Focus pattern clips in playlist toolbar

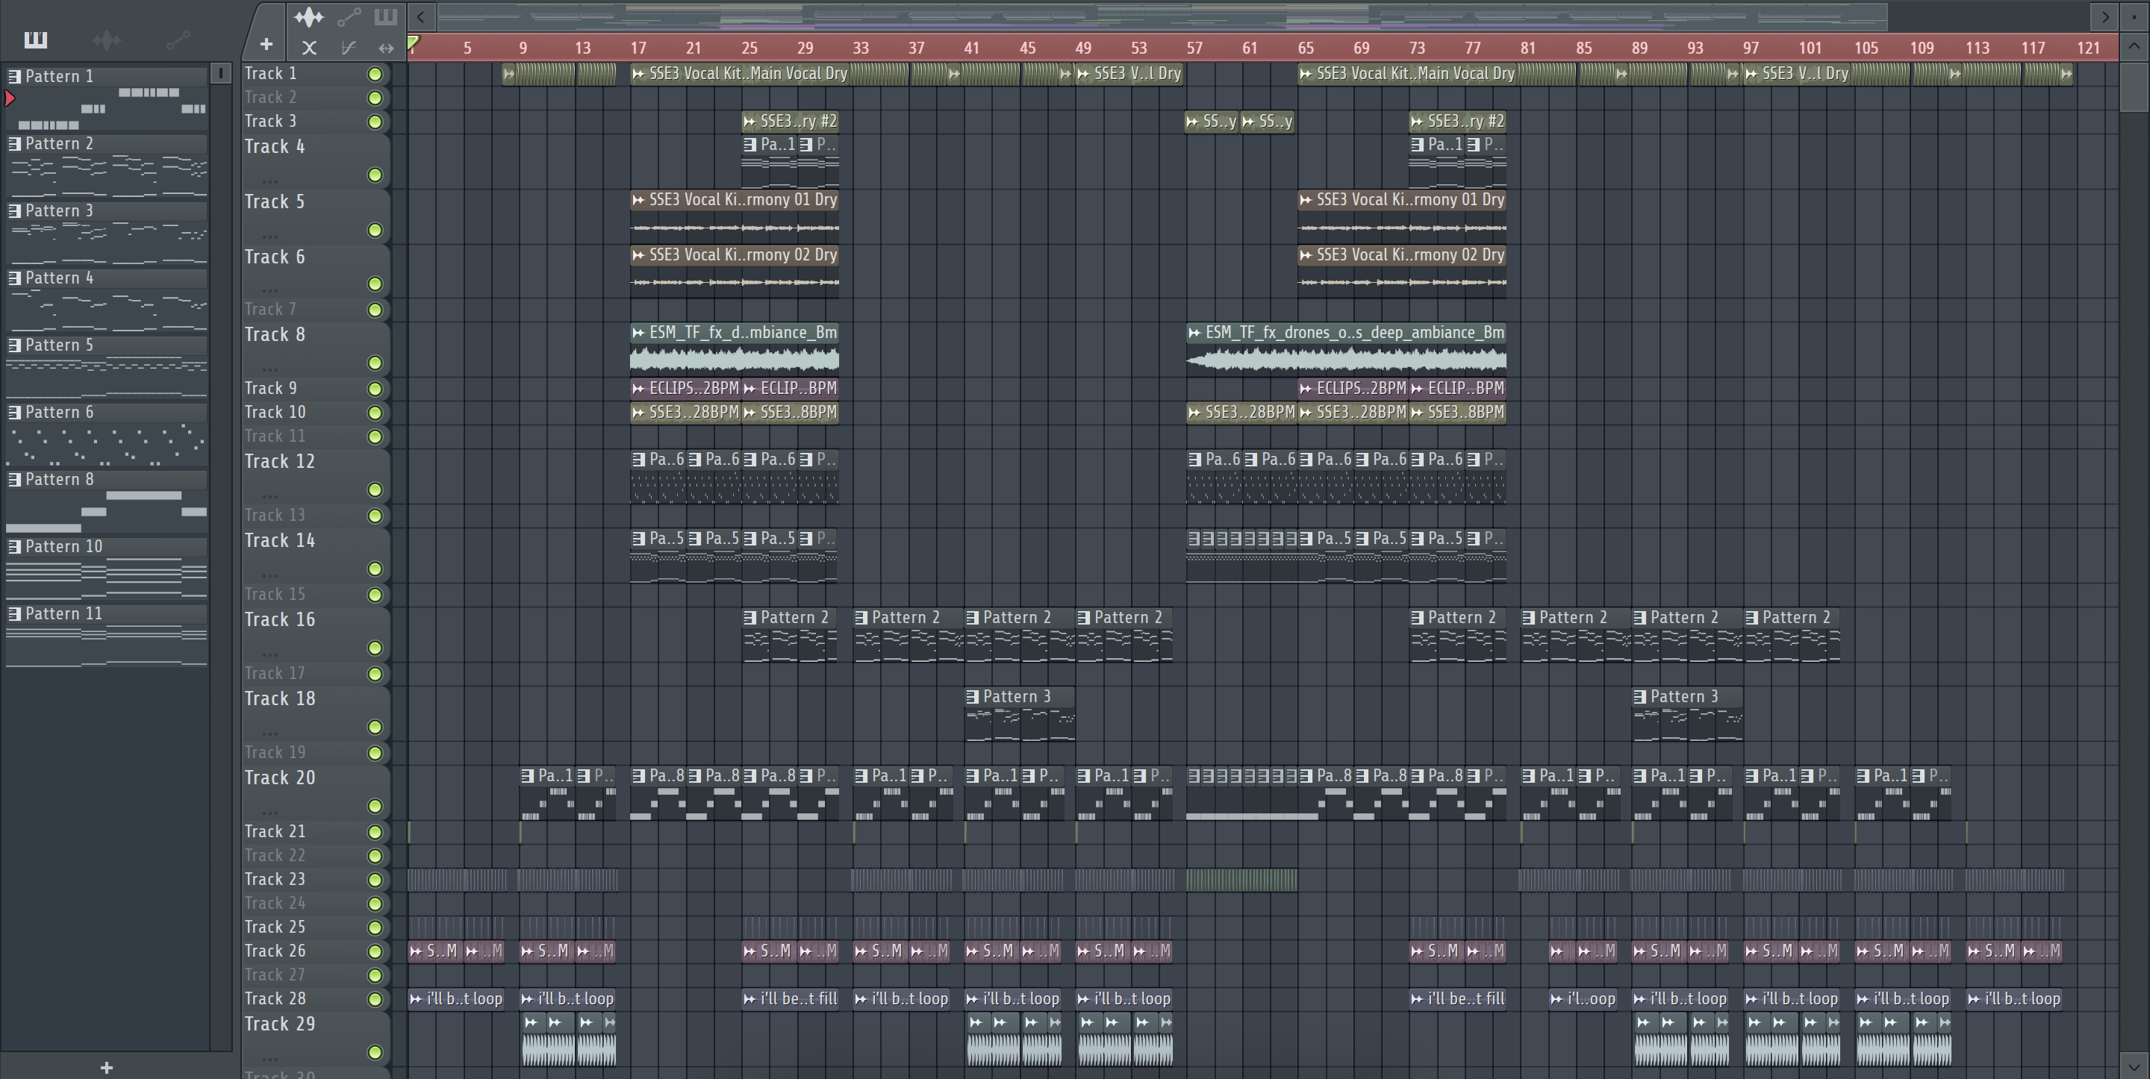pyautogui.click(x=384, y=16)
